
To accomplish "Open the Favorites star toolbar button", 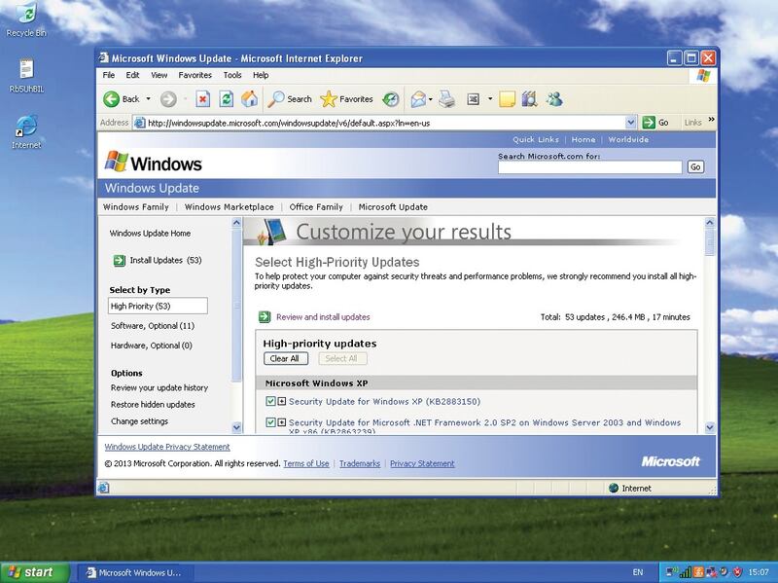I will pos(346,98).
